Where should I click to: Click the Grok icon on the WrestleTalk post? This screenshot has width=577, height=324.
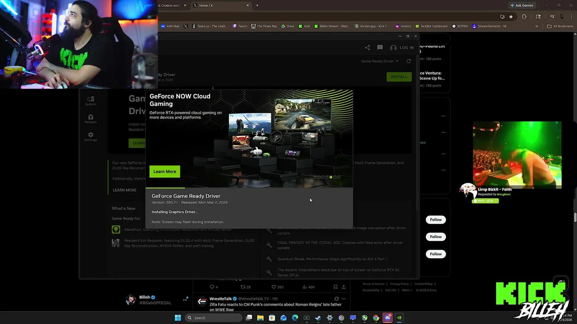[x=336, y=299]
